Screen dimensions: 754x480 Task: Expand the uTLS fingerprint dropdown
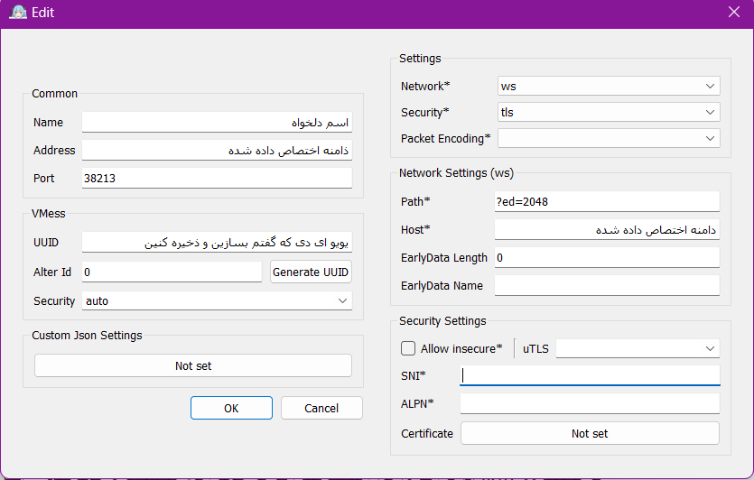click(638, 348)
